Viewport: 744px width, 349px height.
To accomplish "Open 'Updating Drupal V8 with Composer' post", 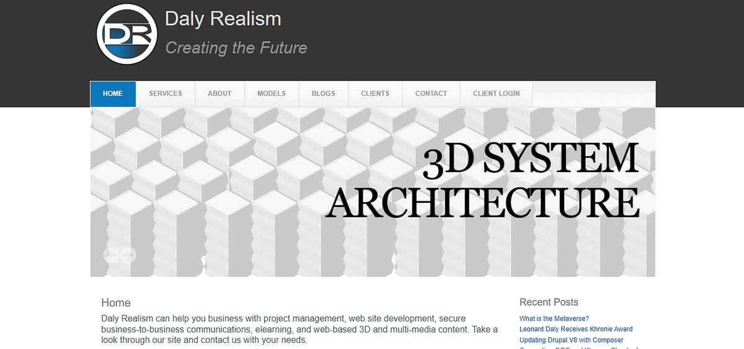I will coord(571,340).
